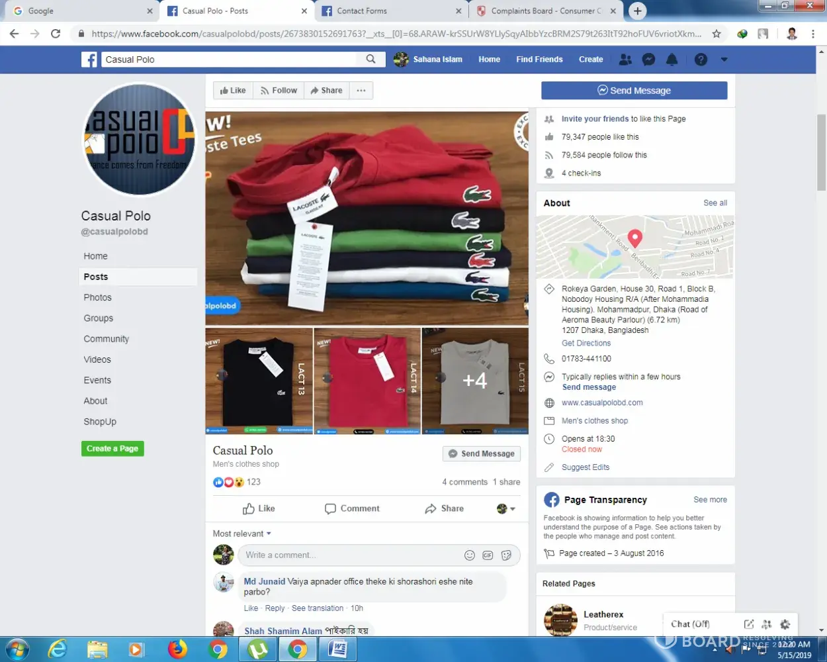Viewport: 827px width, 662px height.
Task: Open friend requests icon
Action: (625, 60)
